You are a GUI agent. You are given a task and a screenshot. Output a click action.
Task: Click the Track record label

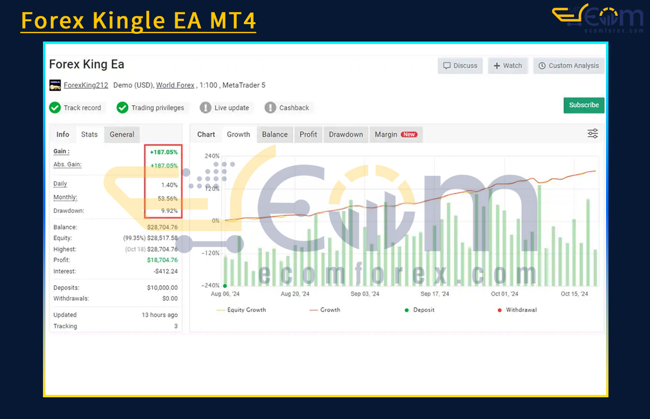[83, 108]
